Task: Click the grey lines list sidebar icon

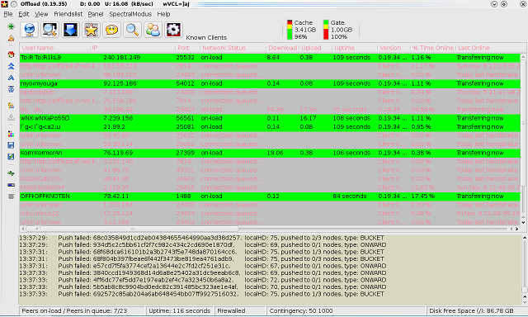Action: tap(11, 196)
